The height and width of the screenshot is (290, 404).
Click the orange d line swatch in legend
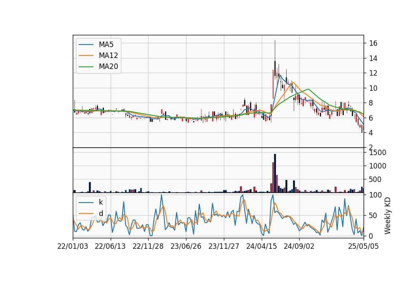coord(86,214)
